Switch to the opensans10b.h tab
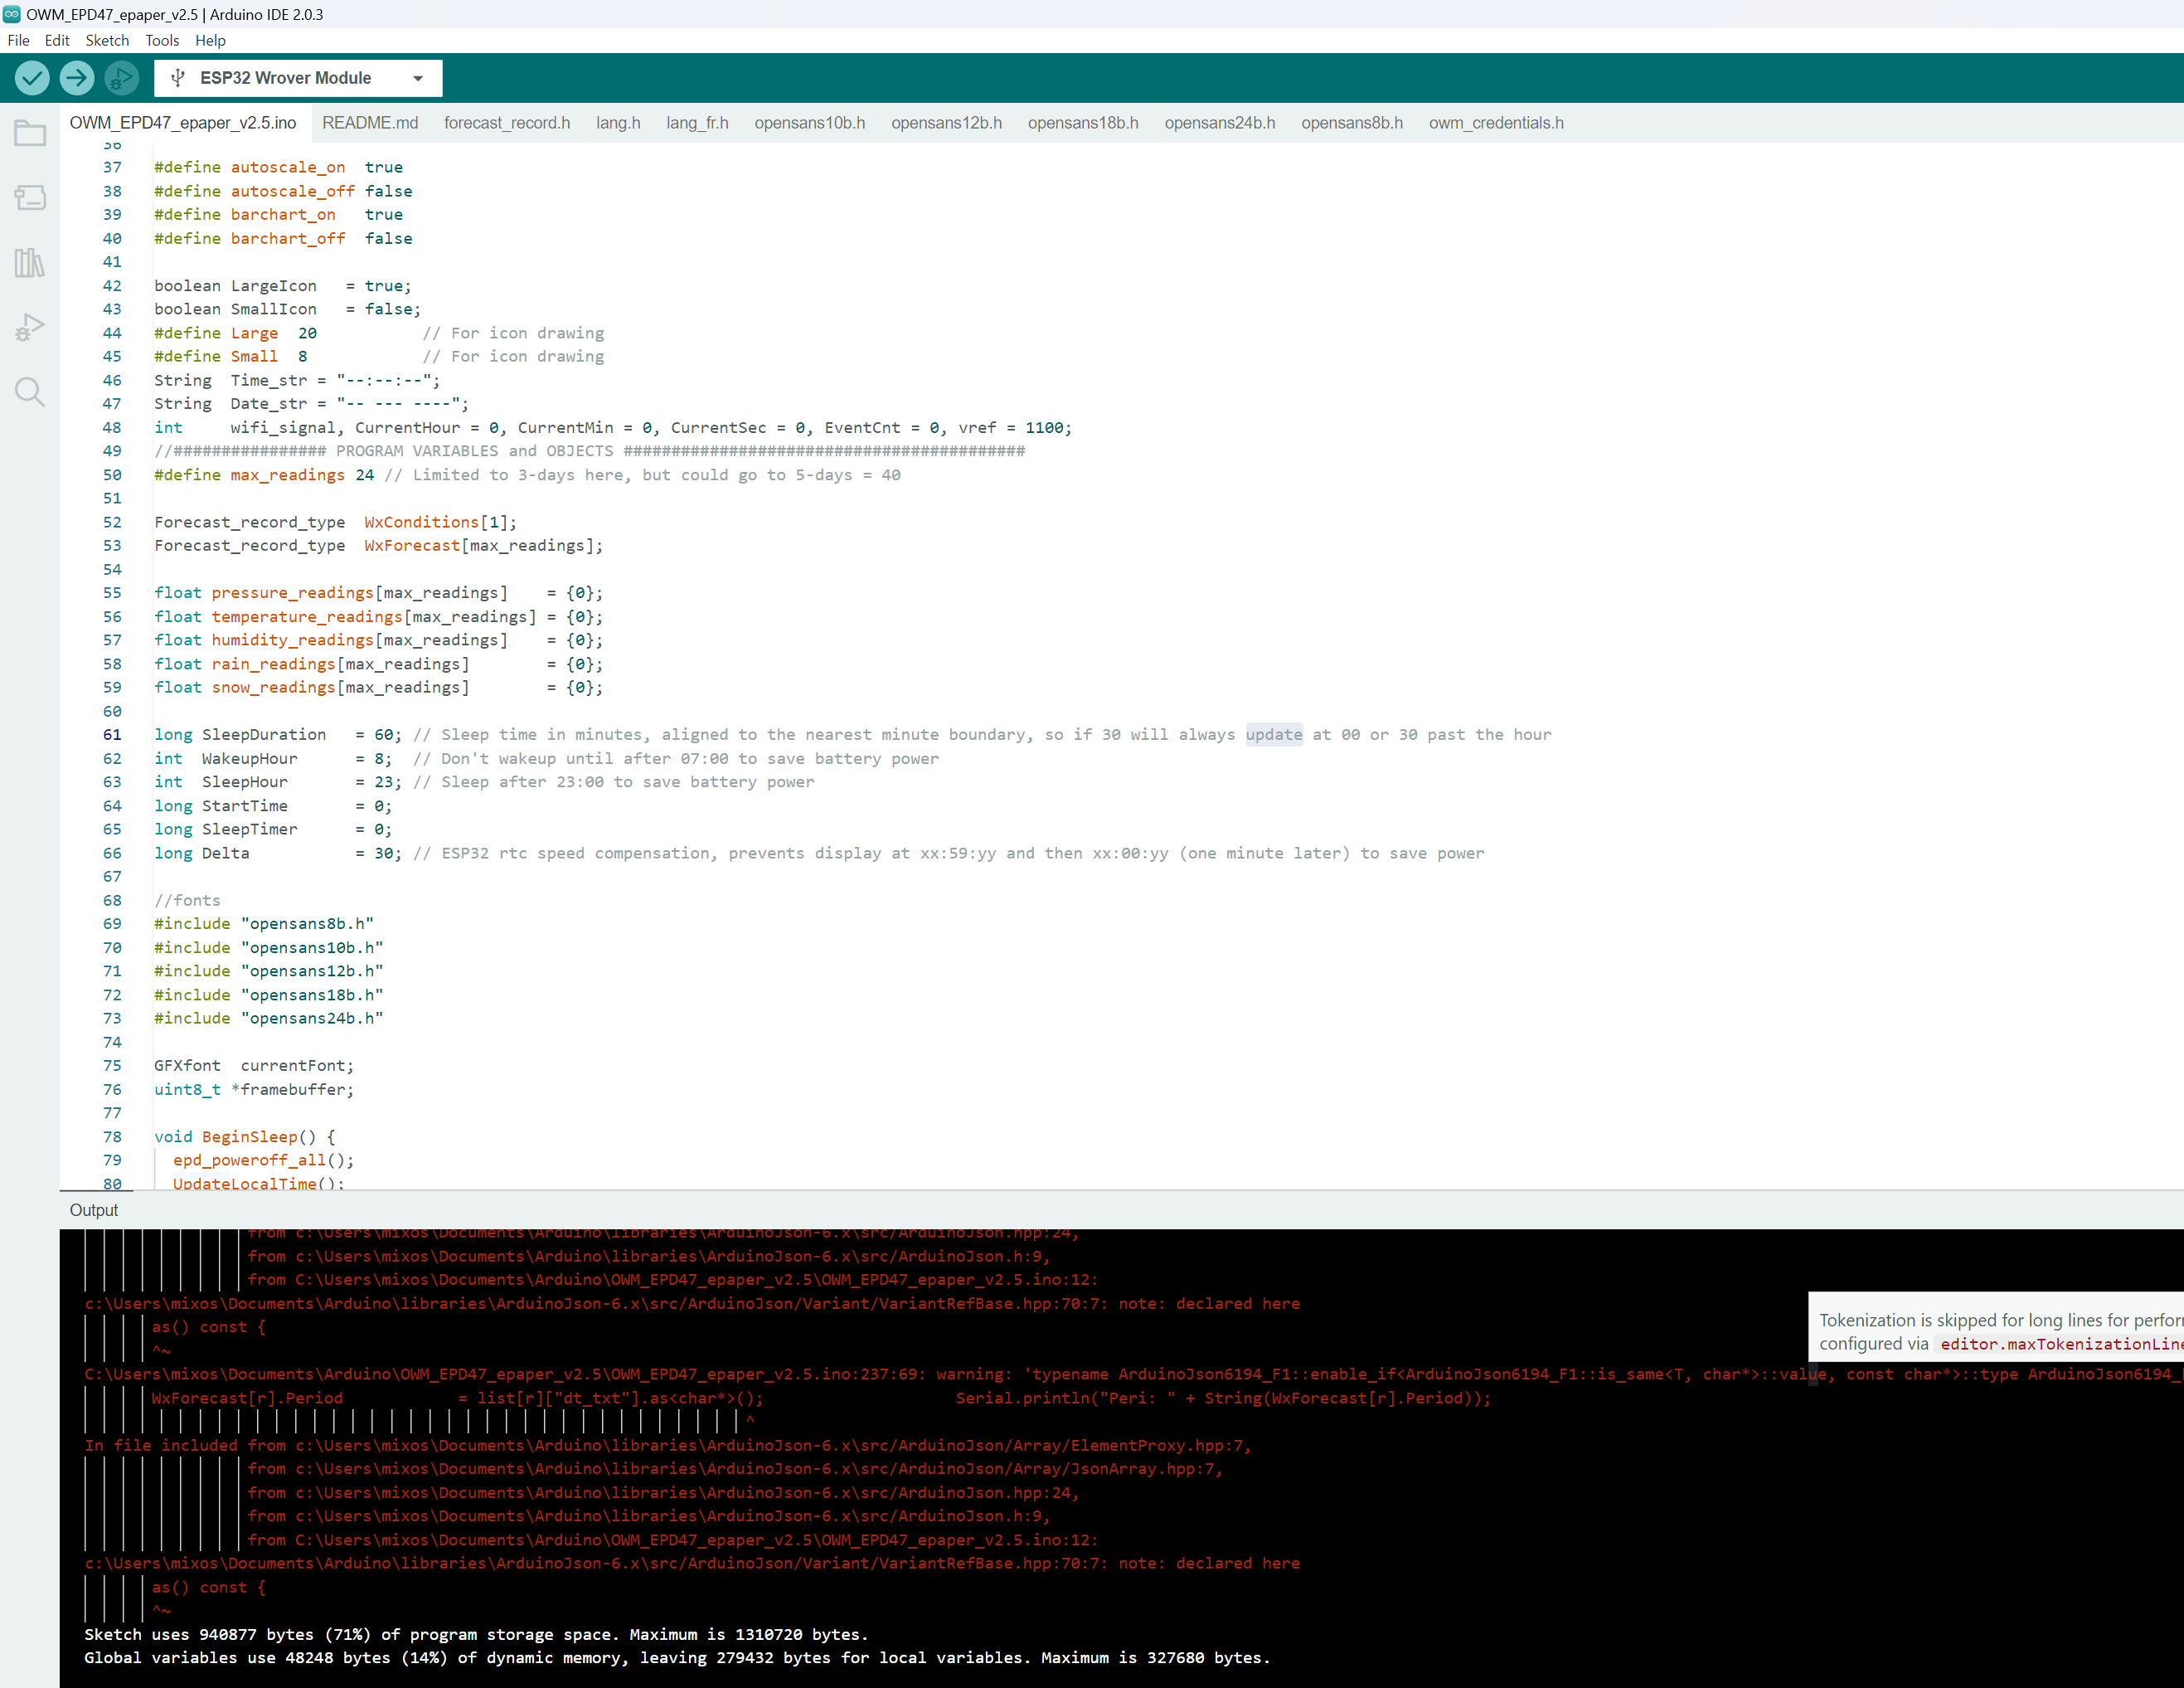This screenshot has height=1688, width=2184. coord(810,123)
